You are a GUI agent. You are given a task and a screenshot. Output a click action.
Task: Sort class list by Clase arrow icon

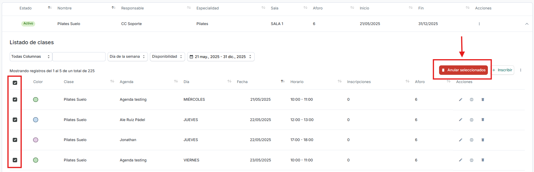112,81
